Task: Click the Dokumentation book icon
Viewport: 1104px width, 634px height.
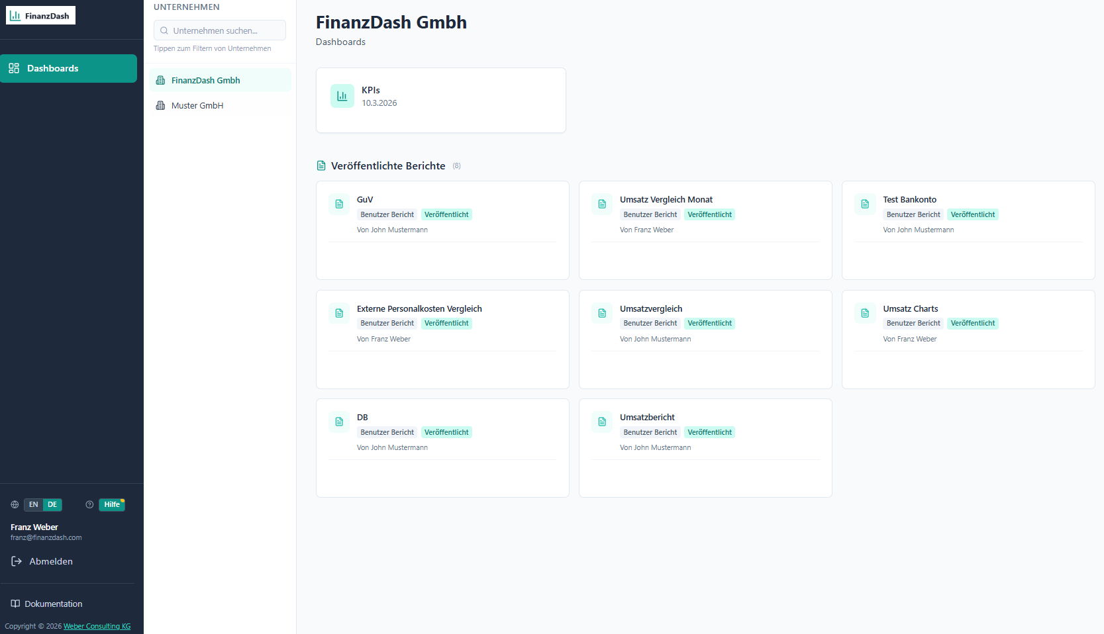Action: [x=15, y=604]
